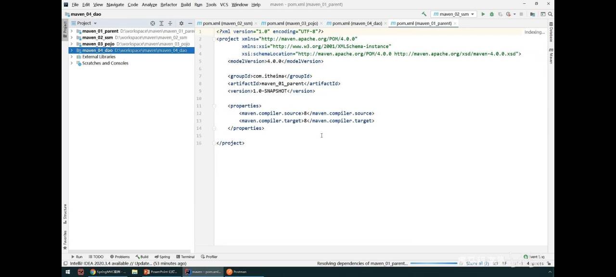Open the File menu

(x=75, y=4)
